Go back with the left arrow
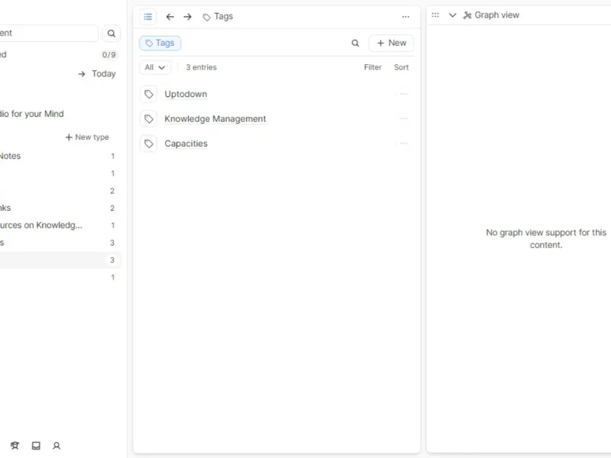 [170, 17]
